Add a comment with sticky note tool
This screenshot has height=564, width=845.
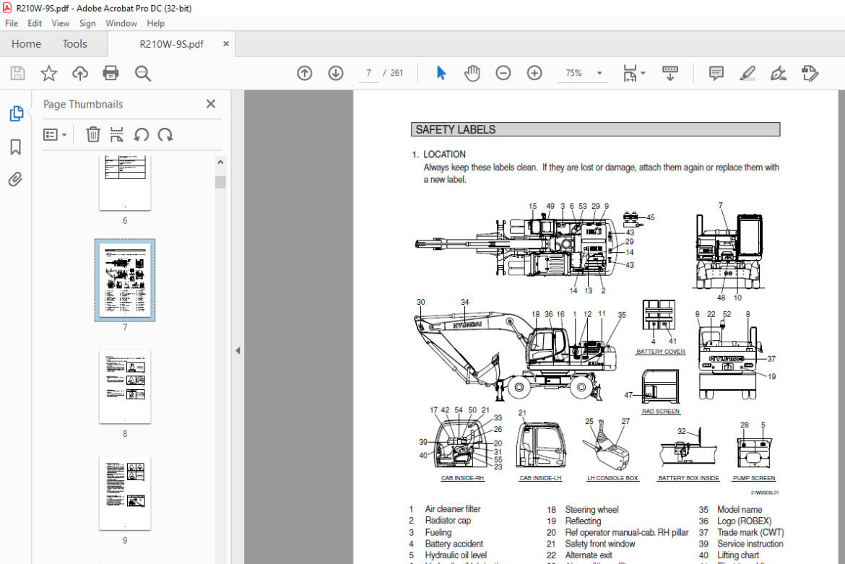point(716,73)
